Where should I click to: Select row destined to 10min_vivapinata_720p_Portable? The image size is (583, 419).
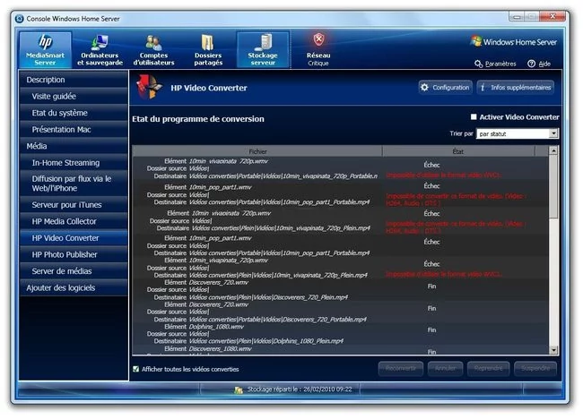[340, 168]
